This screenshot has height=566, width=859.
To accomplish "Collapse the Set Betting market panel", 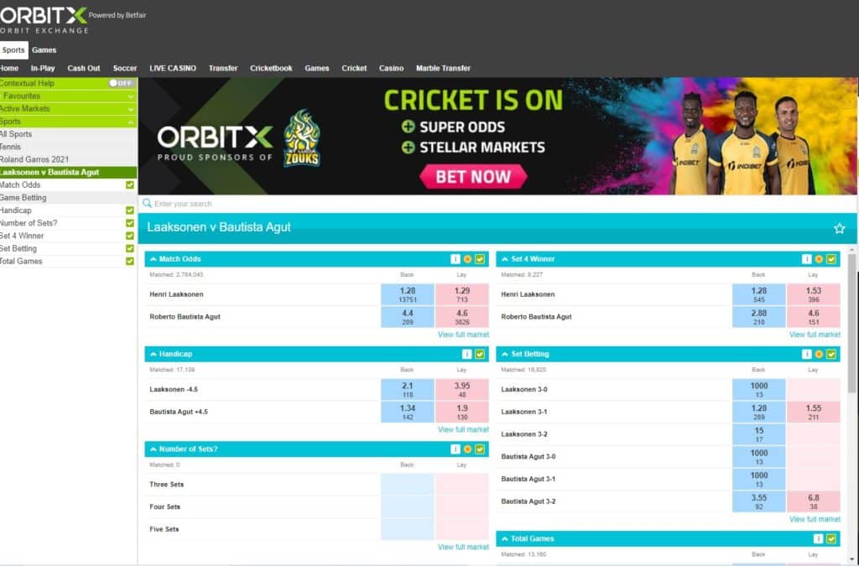I will pos(504,354).
